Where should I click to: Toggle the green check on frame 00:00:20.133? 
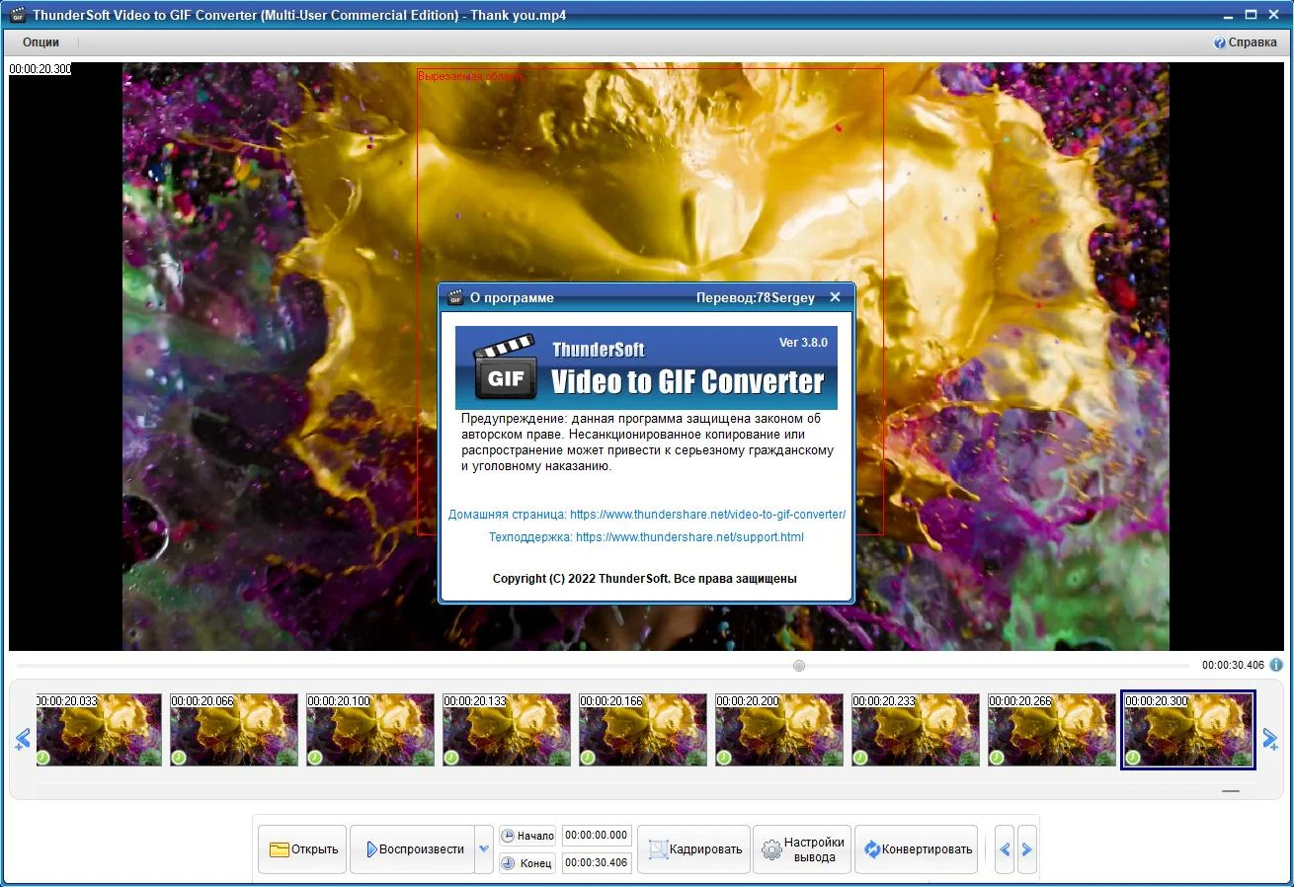coord(451,758)
